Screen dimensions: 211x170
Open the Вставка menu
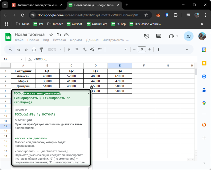(59, 40)
